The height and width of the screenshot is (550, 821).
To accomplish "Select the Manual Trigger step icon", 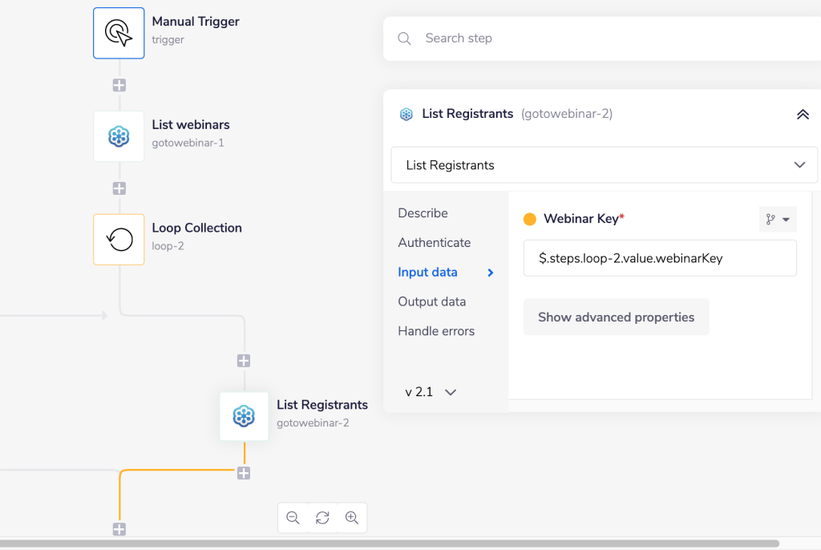I will coord(119,33).
